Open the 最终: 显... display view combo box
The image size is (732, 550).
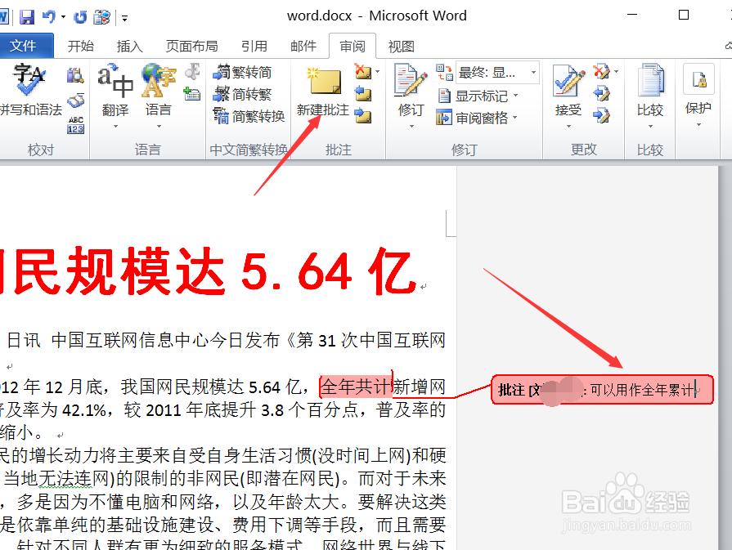tap(497, 72)
